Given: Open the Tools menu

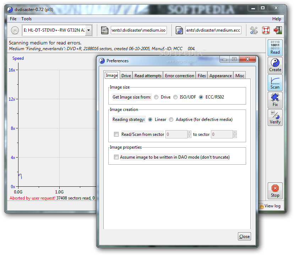Looking at the screenshot, I should [x=26, y=19].
